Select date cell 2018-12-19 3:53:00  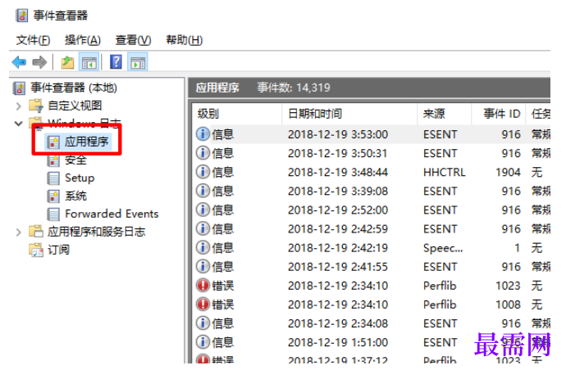338,134
